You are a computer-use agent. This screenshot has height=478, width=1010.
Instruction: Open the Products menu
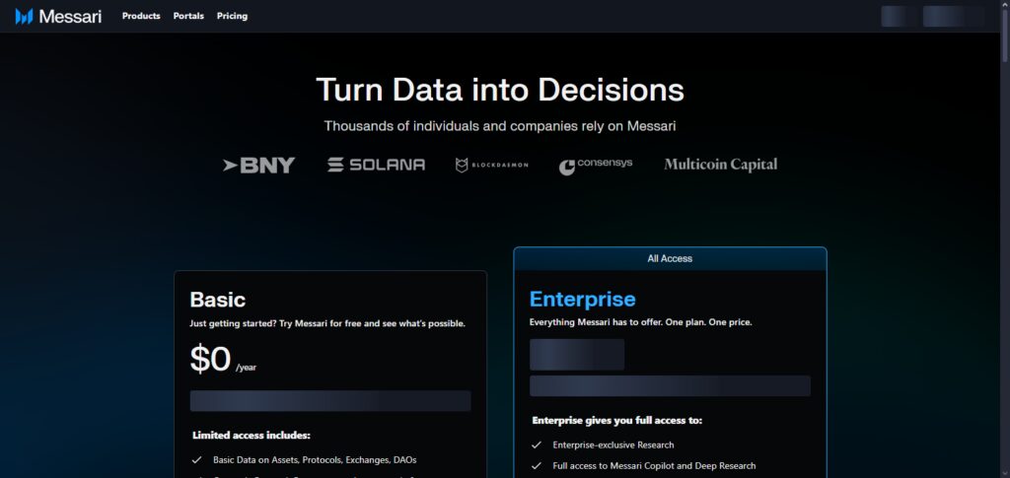141,16
